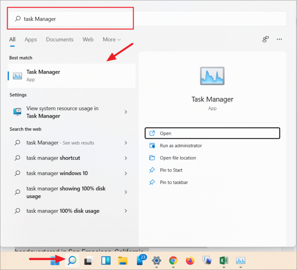The image size is (297, 270).
Task: Select 'task manager windows 10' web suggestion
Action: (x=72, y=173)
